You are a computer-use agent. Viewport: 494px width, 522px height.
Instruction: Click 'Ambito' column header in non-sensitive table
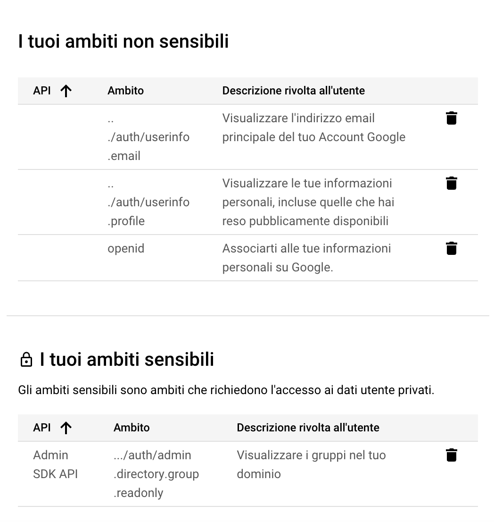point(125,91)
